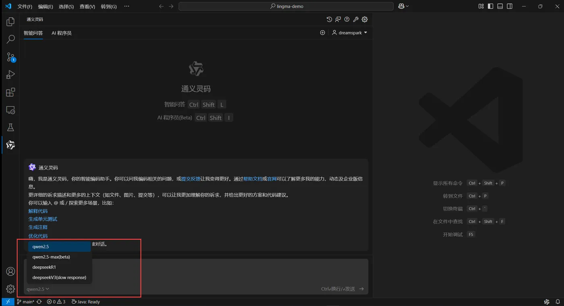Open the 转到(G) menu
This screenshot has width=564, height=306.
click(x=109, y=6)
